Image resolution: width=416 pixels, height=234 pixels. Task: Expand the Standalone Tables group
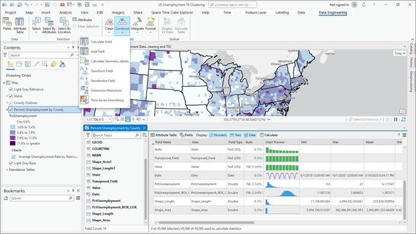[x=6, y=170]
